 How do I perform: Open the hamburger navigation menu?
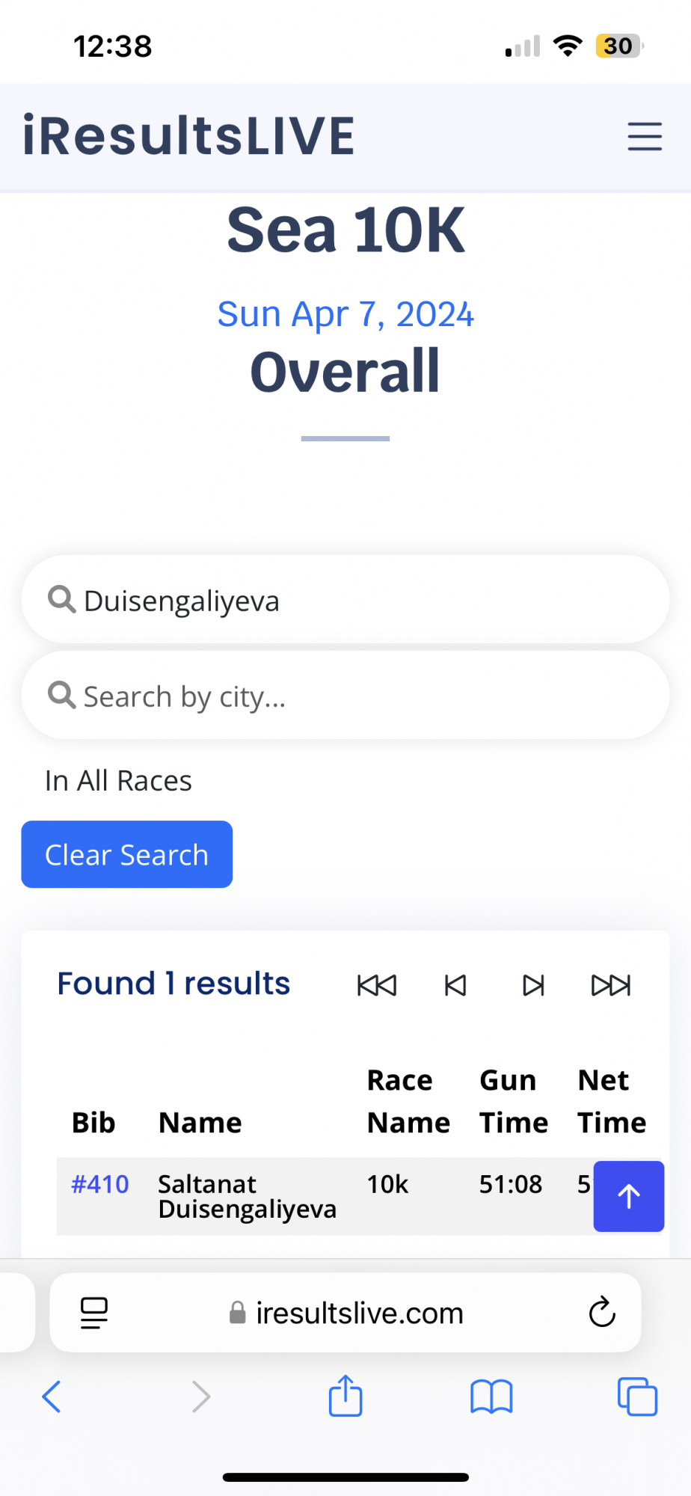pyautogui.click(x=644, y=136)
